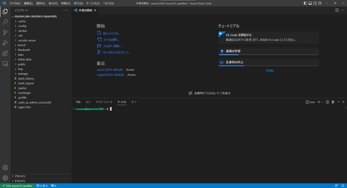Click the SSH: isucon12-qualifier remote indicator
The image size is (347, 188).
[17, 186]
